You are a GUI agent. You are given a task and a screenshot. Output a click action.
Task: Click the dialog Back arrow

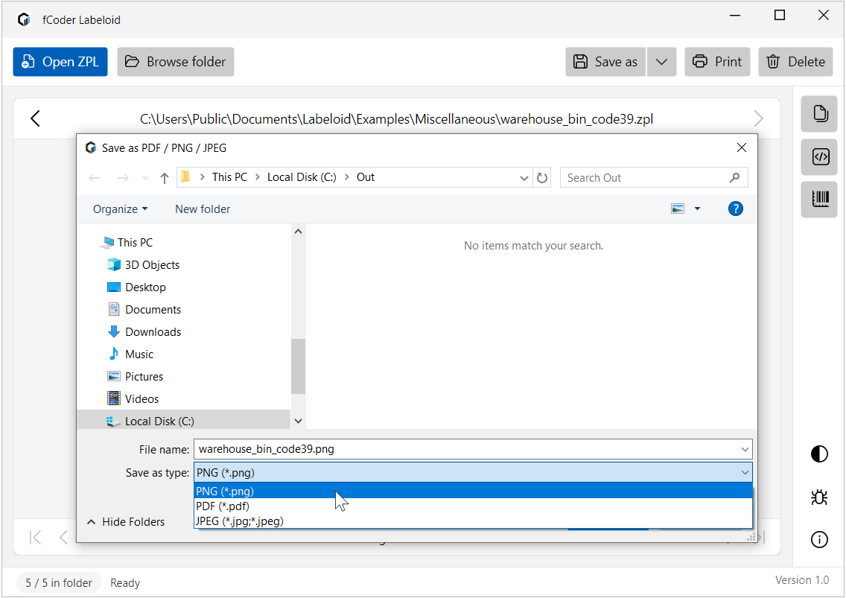95,177
